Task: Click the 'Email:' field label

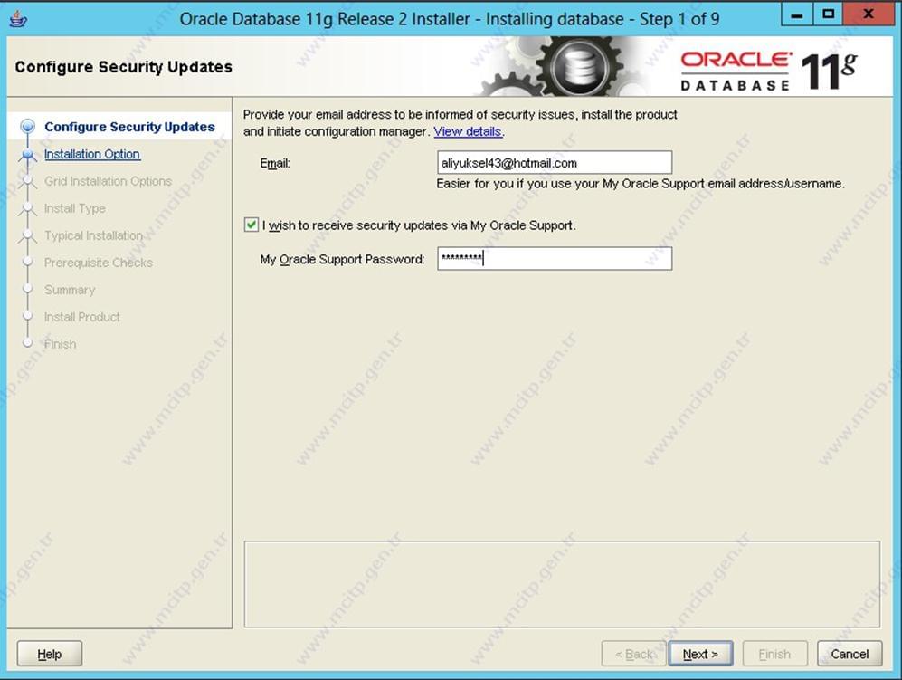Action: tap(275, 163)
